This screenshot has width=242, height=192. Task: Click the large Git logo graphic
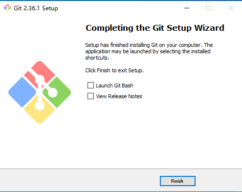point(40,92)
